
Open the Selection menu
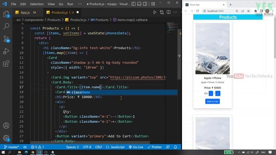(x=37, y=4)
